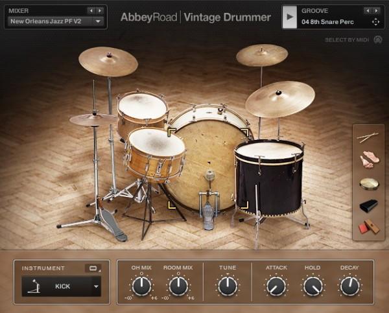Select the tambourine icon
This screenshot has height=313, width=389.
click(x=369, y=184)
